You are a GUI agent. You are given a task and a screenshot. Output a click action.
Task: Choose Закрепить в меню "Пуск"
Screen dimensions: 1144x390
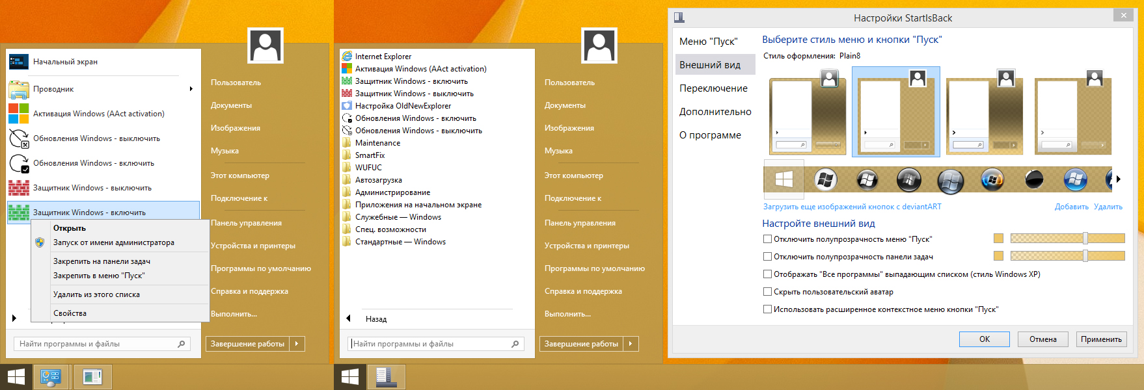[99, 276]
